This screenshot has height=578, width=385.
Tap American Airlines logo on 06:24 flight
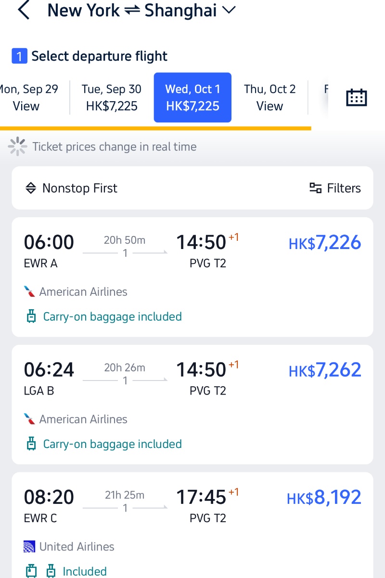pyautogui.click(x=30, y=419)
